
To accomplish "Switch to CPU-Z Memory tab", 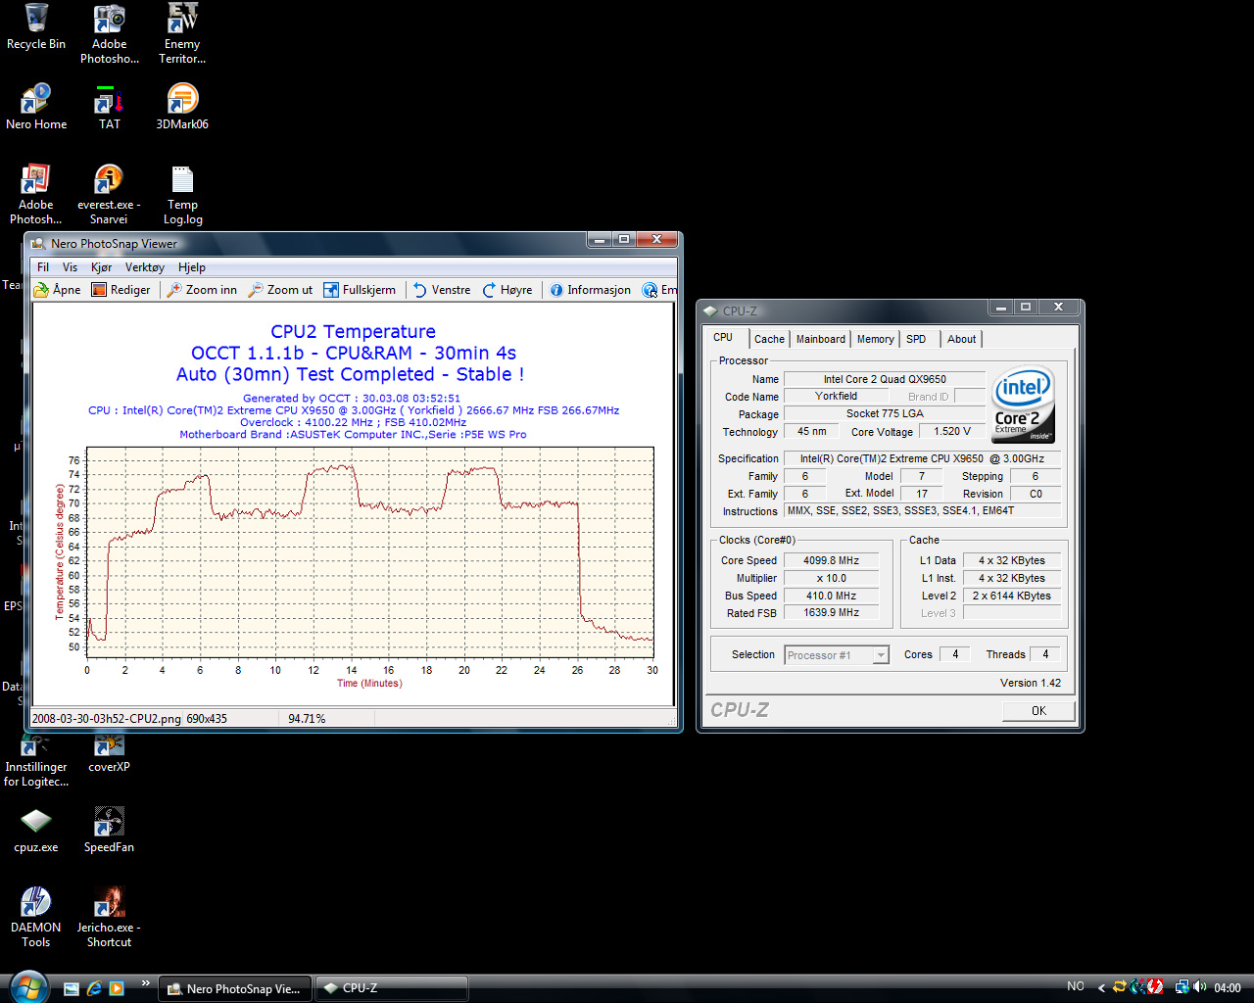I will click(x=875, y=339).
